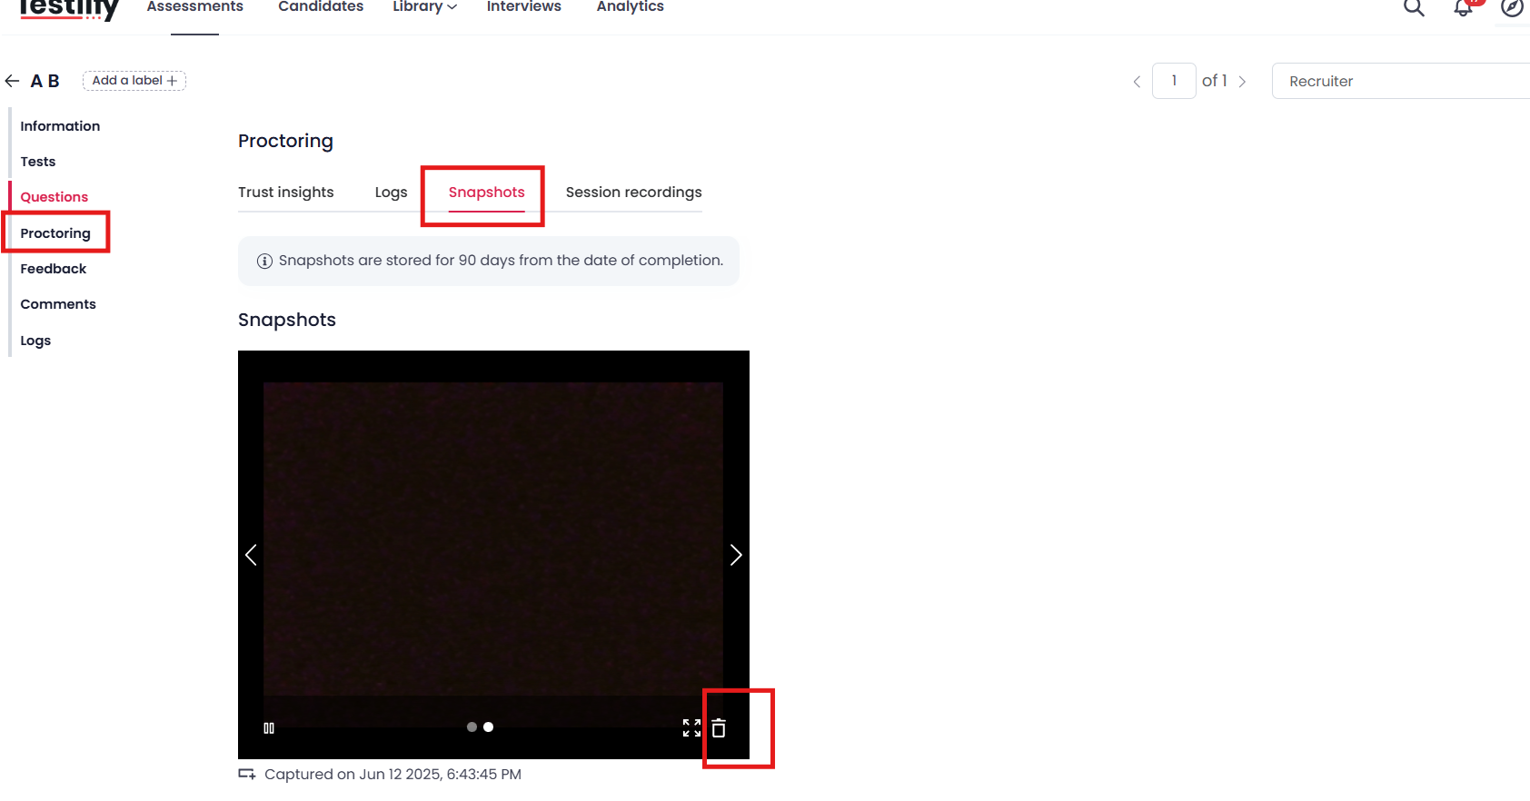
Task: Click the Testlify logo
Action: (69, 9)
